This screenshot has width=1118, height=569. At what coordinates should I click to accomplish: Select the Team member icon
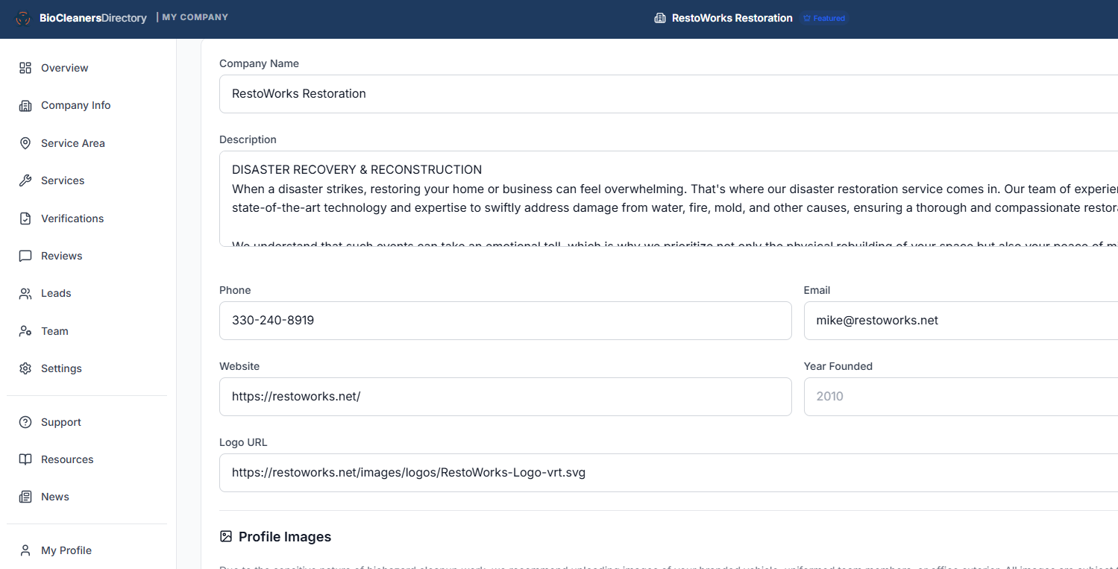click(25, 331)
